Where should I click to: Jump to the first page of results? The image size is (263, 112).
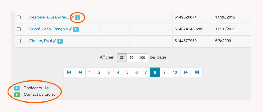point(69,72)
